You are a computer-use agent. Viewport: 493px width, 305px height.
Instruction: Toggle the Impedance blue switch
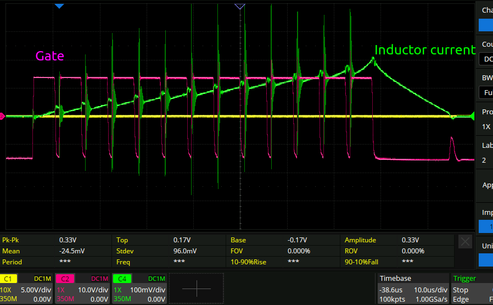tap(485, 226)
